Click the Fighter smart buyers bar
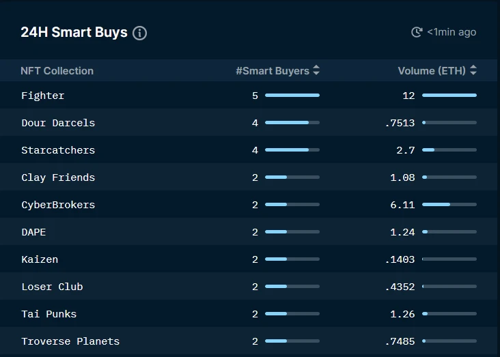 click(x=292, y=96)
